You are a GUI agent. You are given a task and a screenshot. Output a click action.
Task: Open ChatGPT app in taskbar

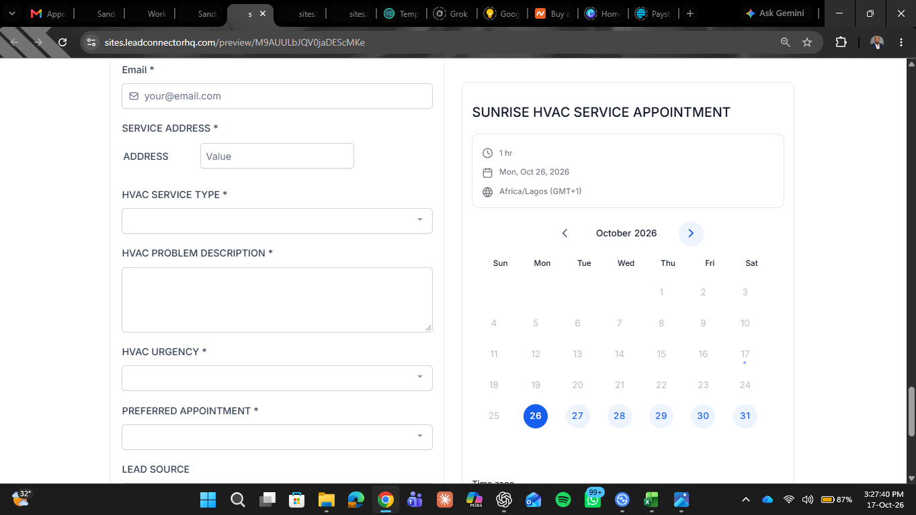(x=504, y=500)
